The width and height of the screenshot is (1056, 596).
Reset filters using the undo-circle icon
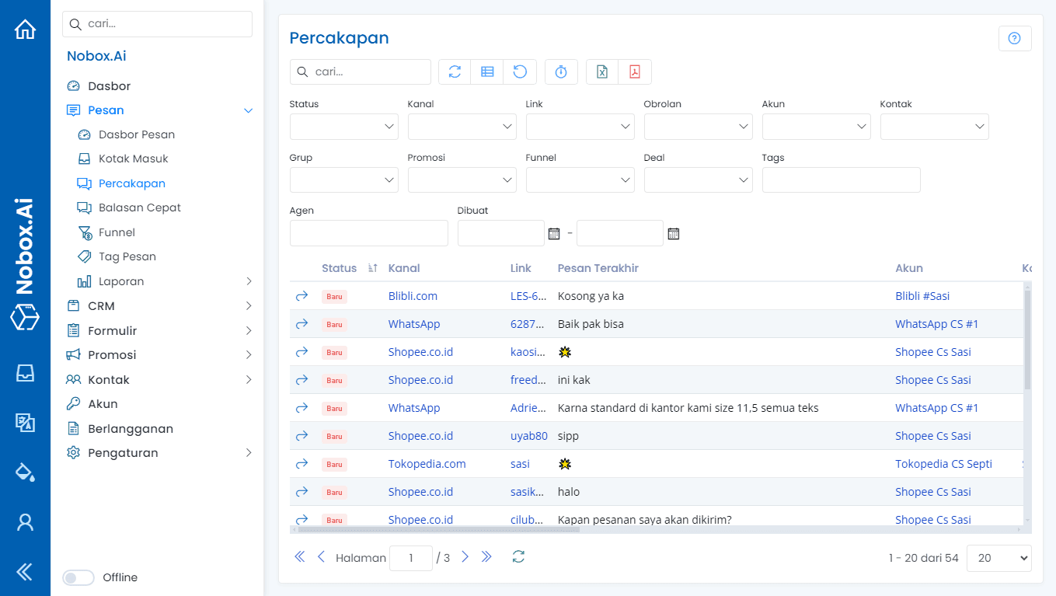[x=520, y=71]
